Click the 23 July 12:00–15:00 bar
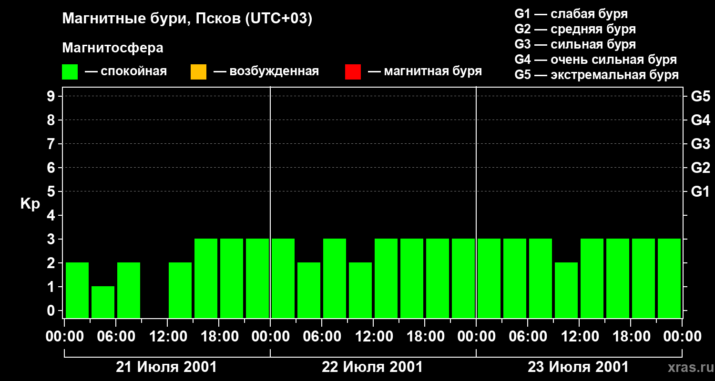 pyautogui.click(x=592, y=278)
